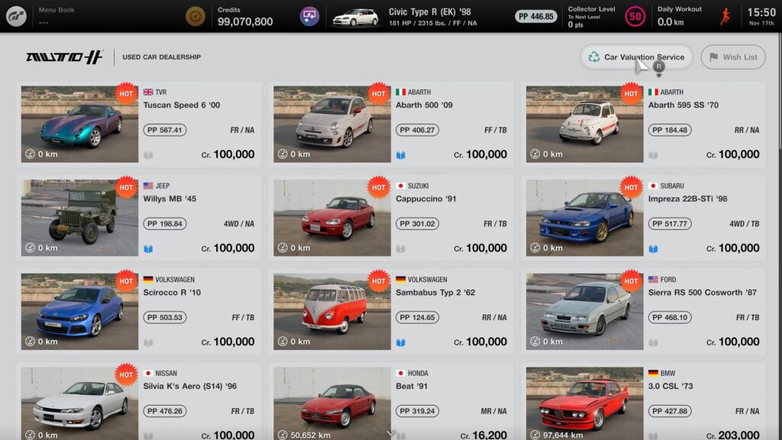782x440 pixels.
Task: Click the scroll-down chevron at list bottom
Action: point(391,433)
